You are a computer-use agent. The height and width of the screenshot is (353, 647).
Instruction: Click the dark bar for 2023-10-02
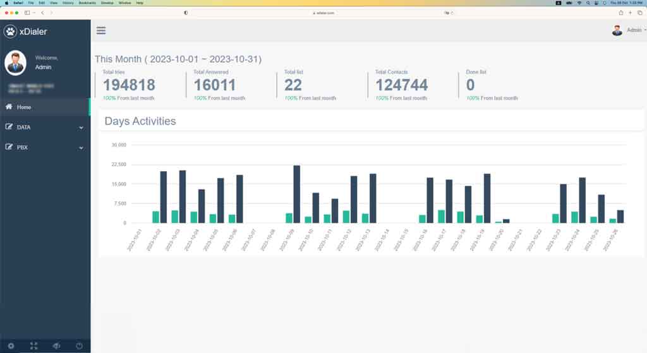[164, 197]
